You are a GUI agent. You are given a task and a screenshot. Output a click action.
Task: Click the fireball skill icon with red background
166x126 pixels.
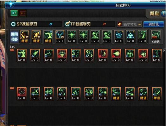(x=116, y=55)
